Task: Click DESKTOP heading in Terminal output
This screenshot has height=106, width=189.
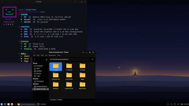Action: (x=25, y=42)
